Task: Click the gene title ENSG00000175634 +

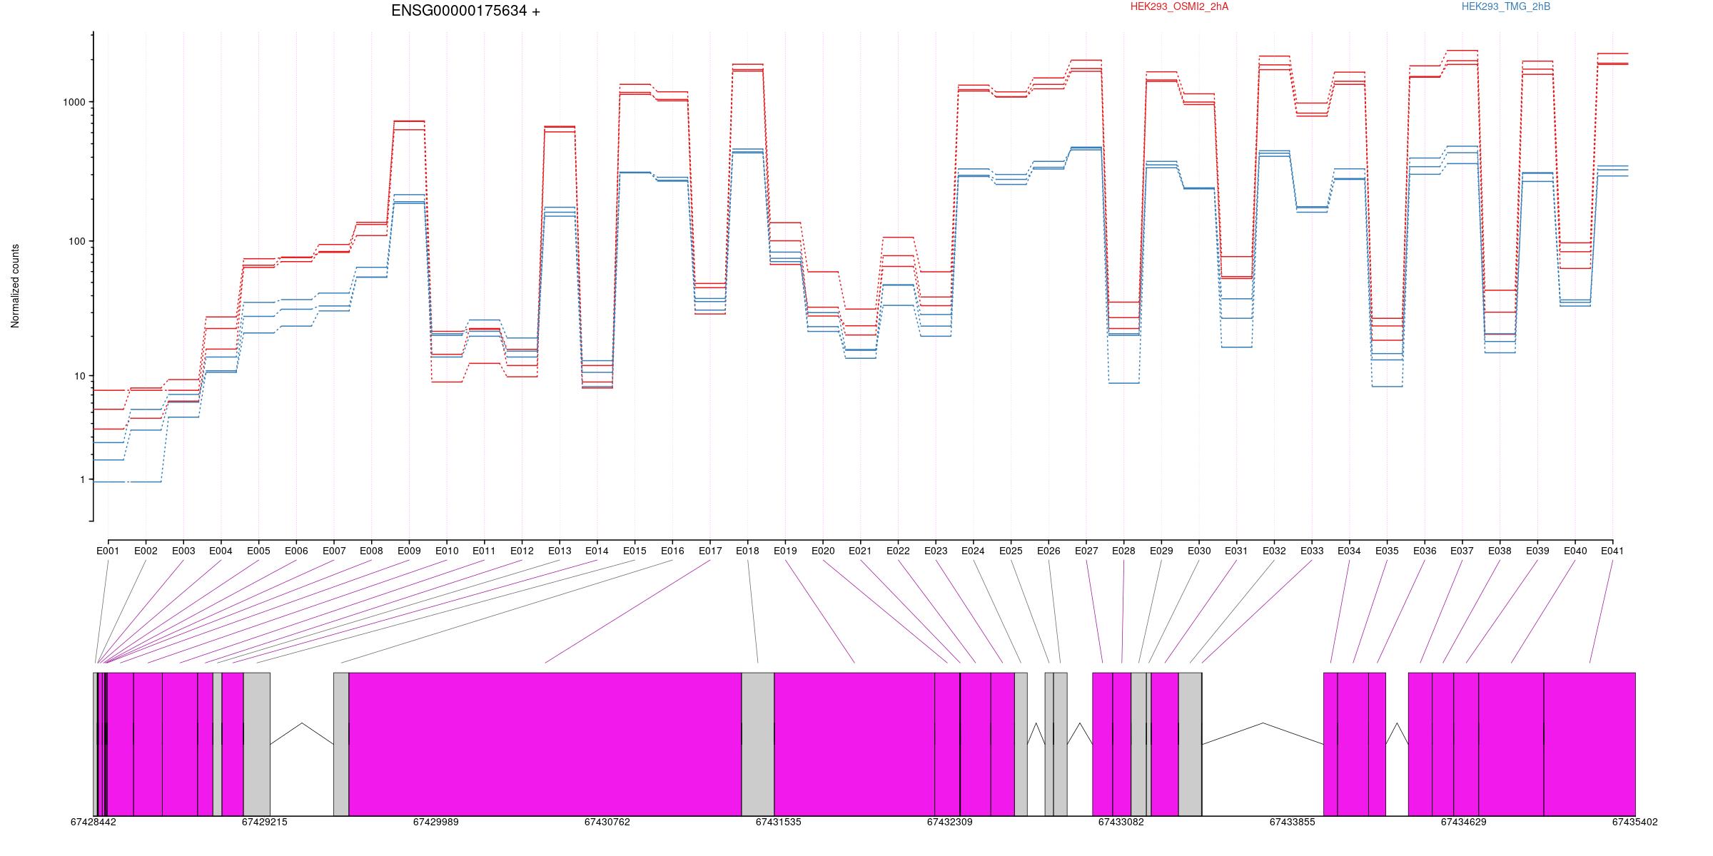Action: (465, 11)
